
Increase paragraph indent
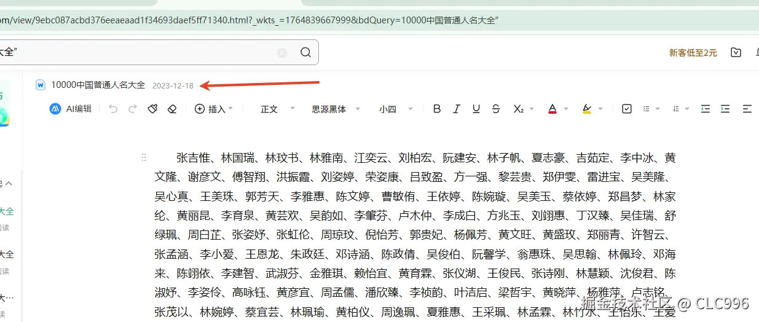(725, 109)
